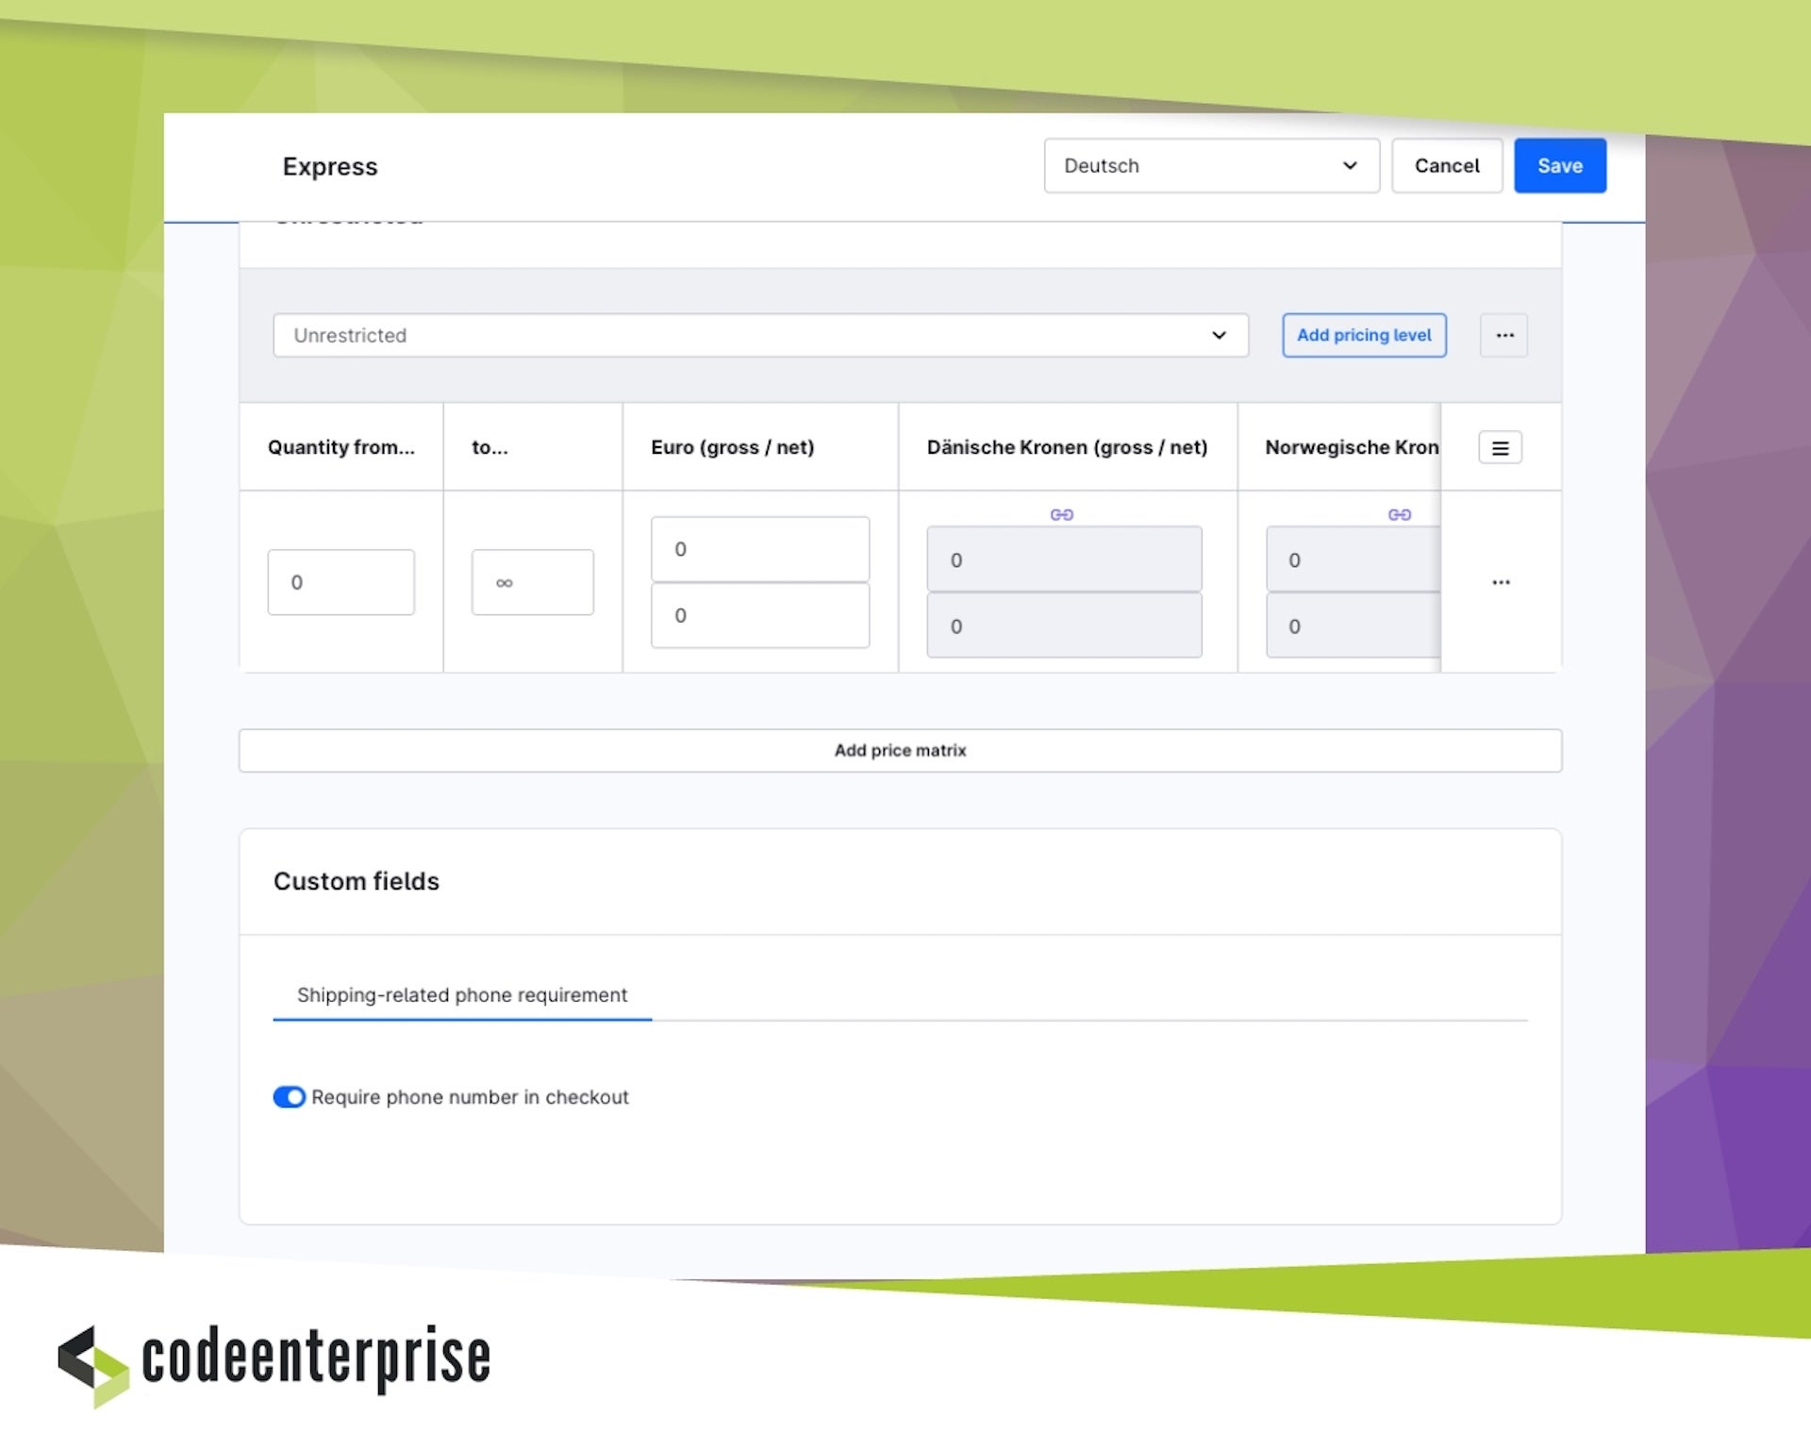Click the Norwegische Kronen currency link icon
The width and height of the screenshot is (1811, 1449).
click(x=1399, y=514)
